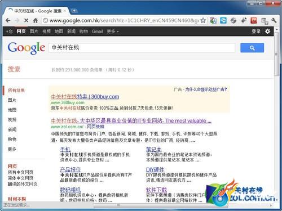The image size is (282, 211).
Task: Click the browser address bar URL
Action: point(124,20)
